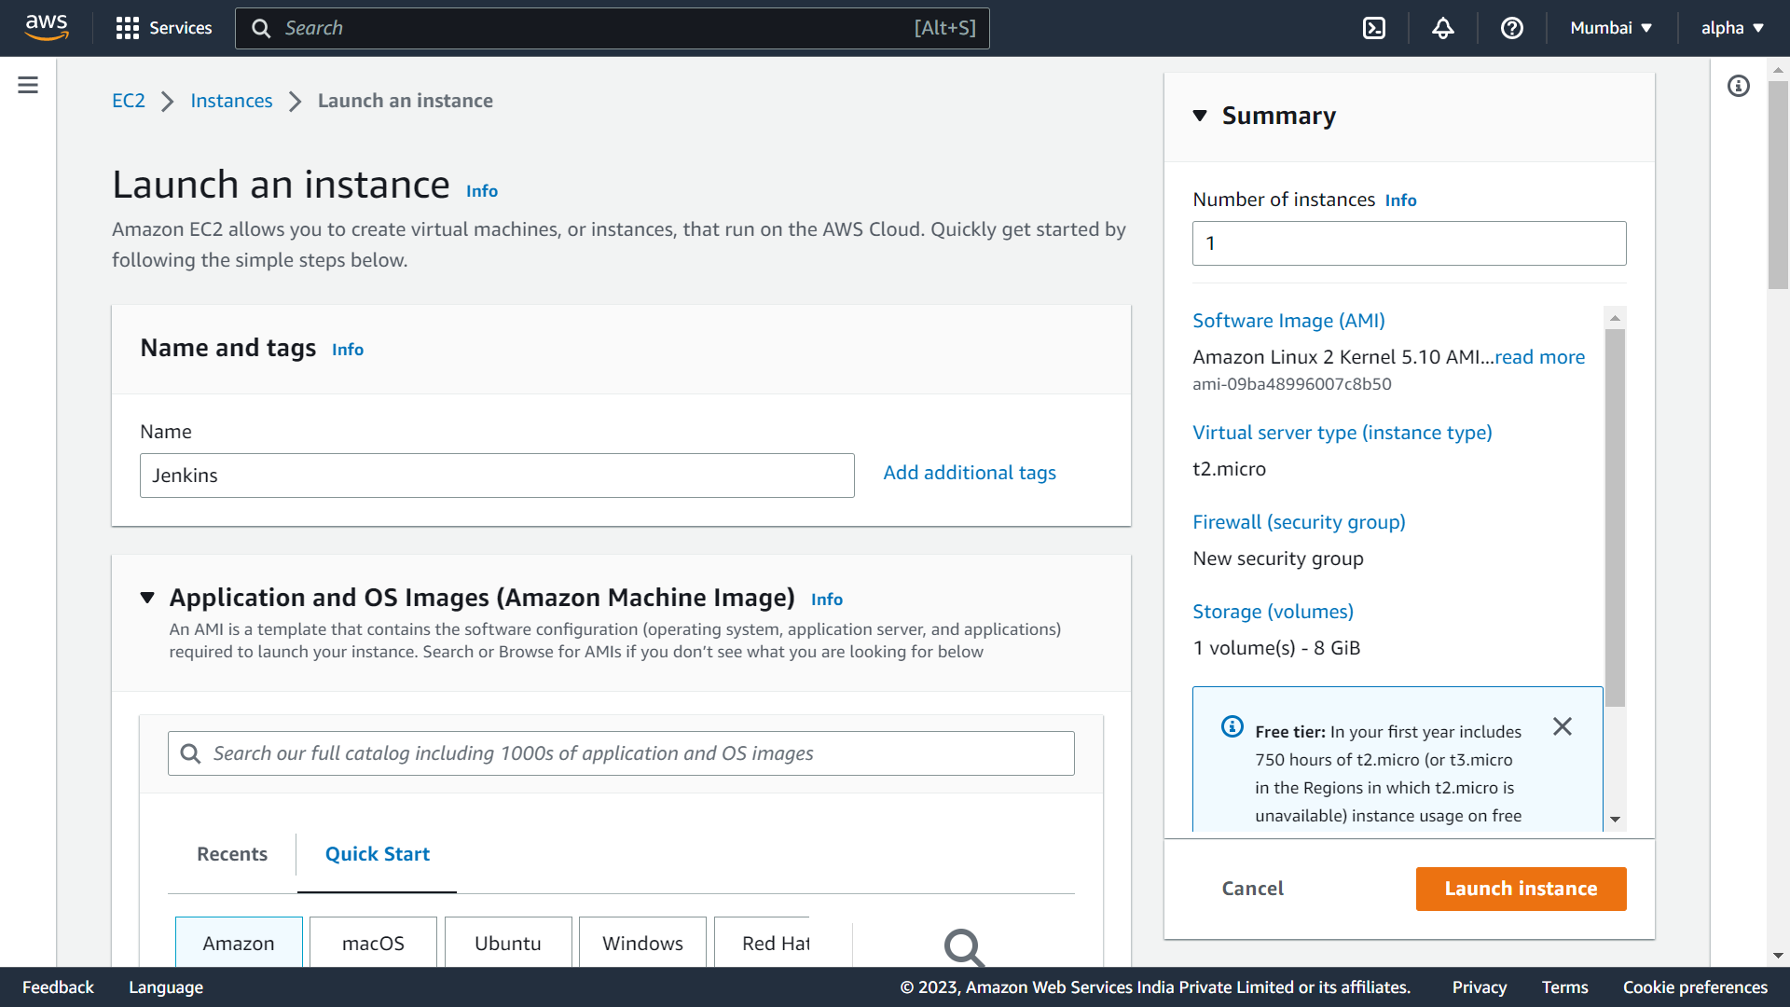Select the Ubuntu AMI option
The height and width of the screenshot is (1007, 1790).
tap(507, 943)
